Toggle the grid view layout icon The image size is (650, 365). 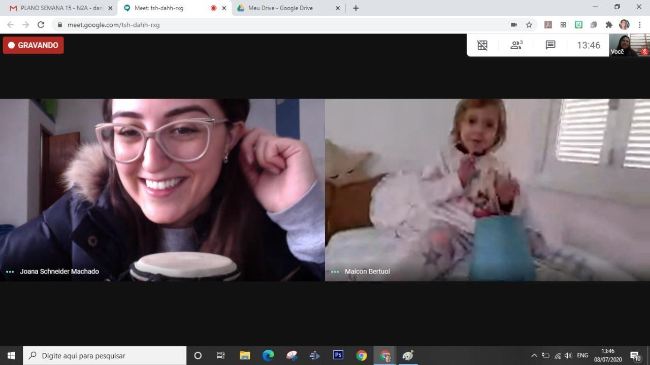482,45
